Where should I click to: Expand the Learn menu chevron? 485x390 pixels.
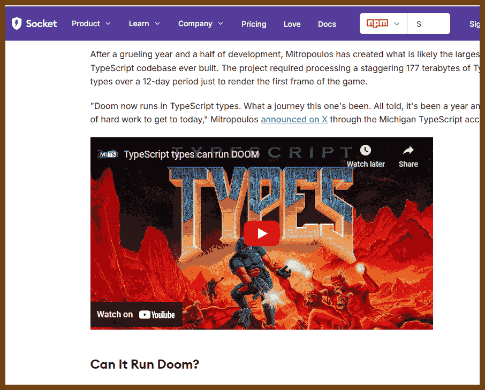(157, 24)
